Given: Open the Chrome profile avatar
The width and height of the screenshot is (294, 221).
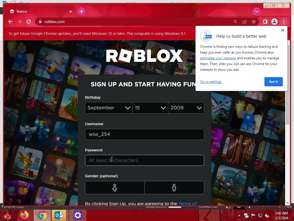Looking at the screenshot, I should 274,22.
